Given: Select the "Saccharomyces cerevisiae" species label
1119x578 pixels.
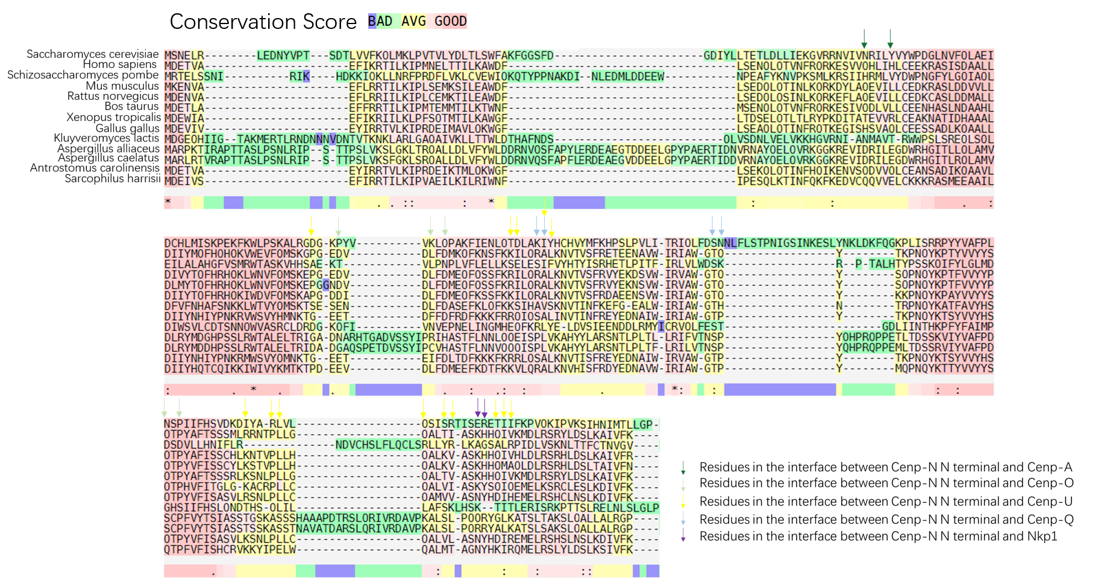Looking at the screenshot, I should click(93, 54).
